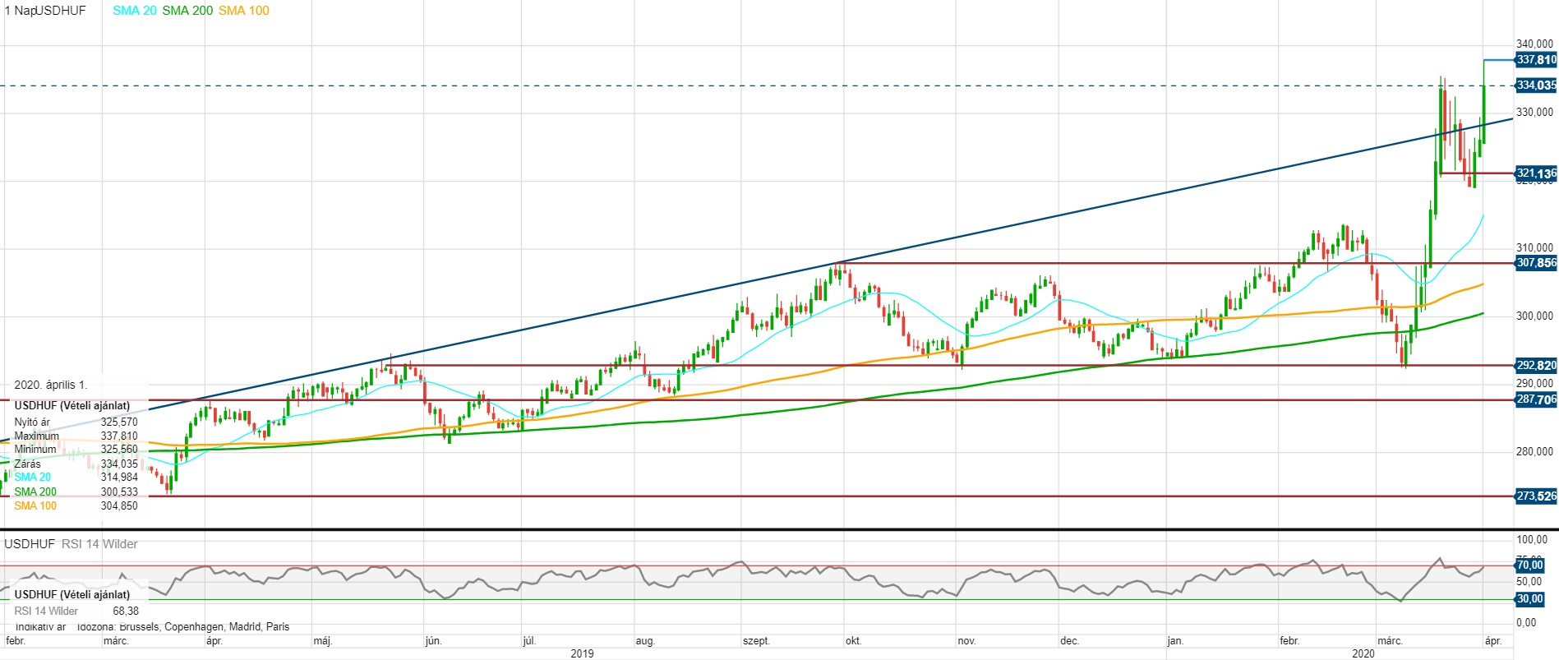Screen dimensions: 1559x660
Task: Click the RSI 30,00 oversold label
Action: pyautogui.click(x=1529, y=599)
